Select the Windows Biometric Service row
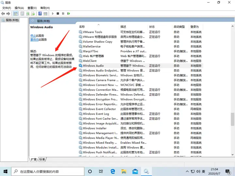 [140, 75]
